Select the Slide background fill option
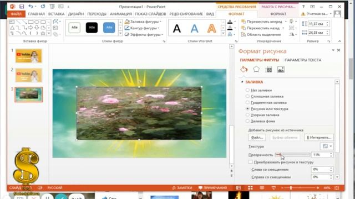The height and width of the screenshot is (199, 355). click(x=247, y=121)
